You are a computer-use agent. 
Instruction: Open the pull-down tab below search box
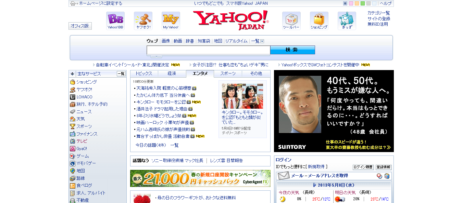pyautogui.click(x=156, y=56)
